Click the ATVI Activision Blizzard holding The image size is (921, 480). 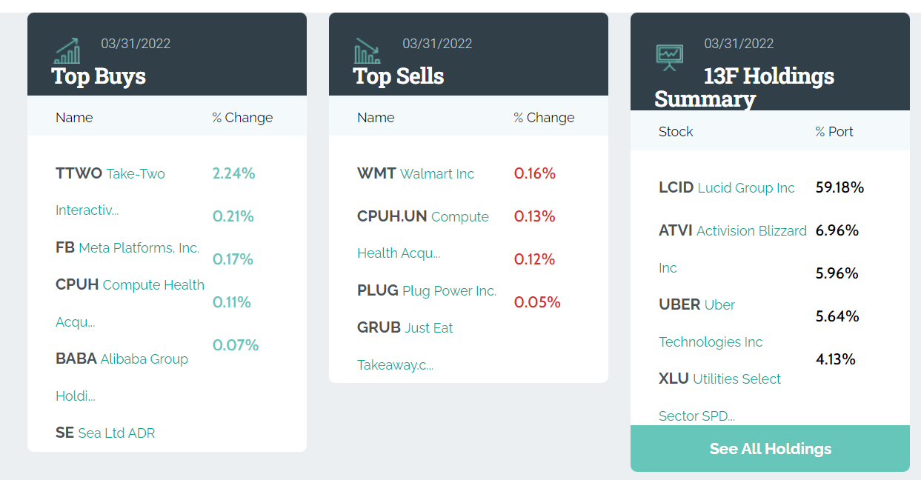tap(732, 231)
